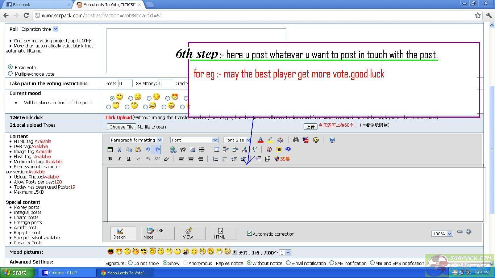Expand the Font dropdown
The height and width of the screenshot is (278, 495).
click(194, 140)
